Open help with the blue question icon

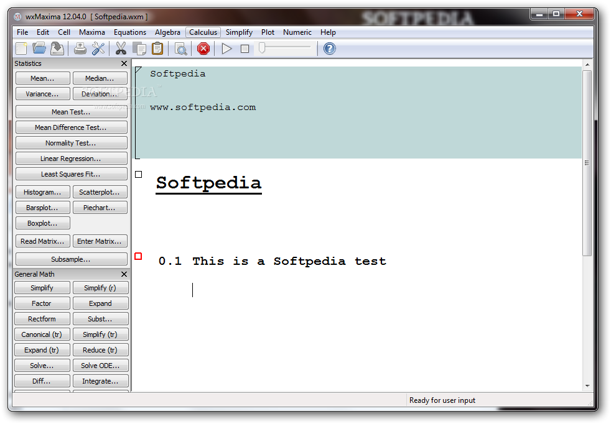coord(330,48)
